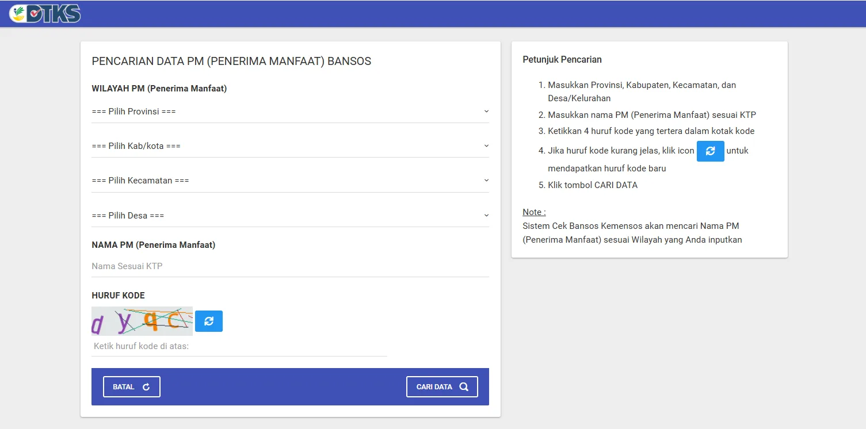The width and height of the screenshot is (866, 429).
Task: Click the chevron arrow on Pilih Provinsi
Action: point(486,111)
